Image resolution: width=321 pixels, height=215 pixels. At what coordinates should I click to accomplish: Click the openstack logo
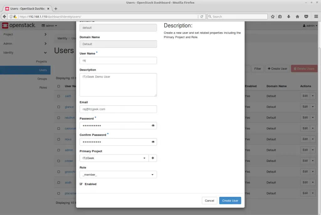pyautogui.click(x=18, y=25)
